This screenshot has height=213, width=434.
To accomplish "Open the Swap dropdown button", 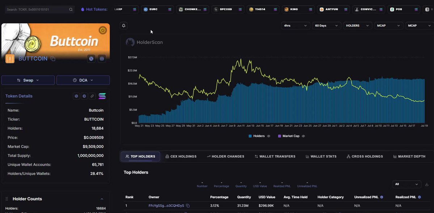I will pyautogui.click(x=28, y=80).
